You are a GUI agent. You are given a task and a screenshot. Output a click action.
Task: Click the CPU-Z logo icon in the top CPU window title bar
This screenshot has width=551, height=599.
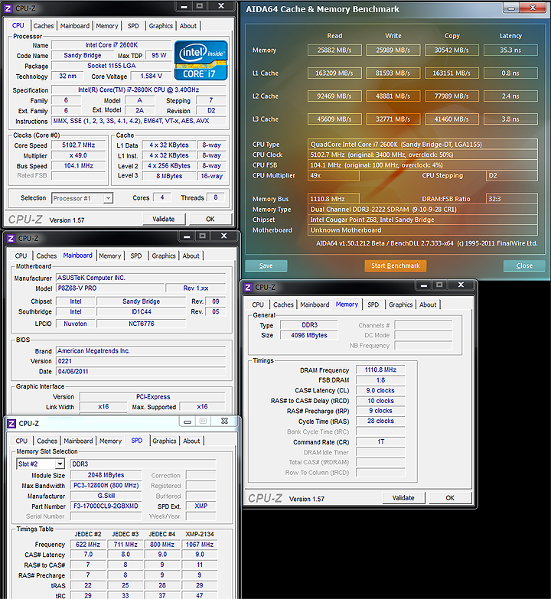[8, 8]
